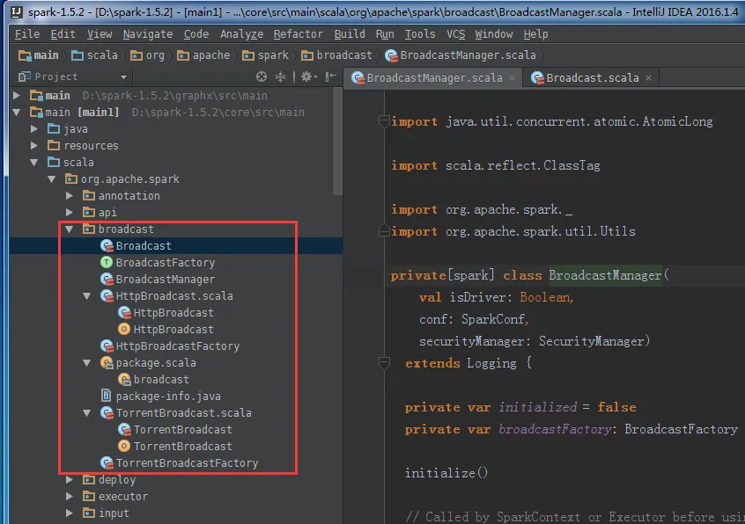Open the Edit menu

pos(63,34)
